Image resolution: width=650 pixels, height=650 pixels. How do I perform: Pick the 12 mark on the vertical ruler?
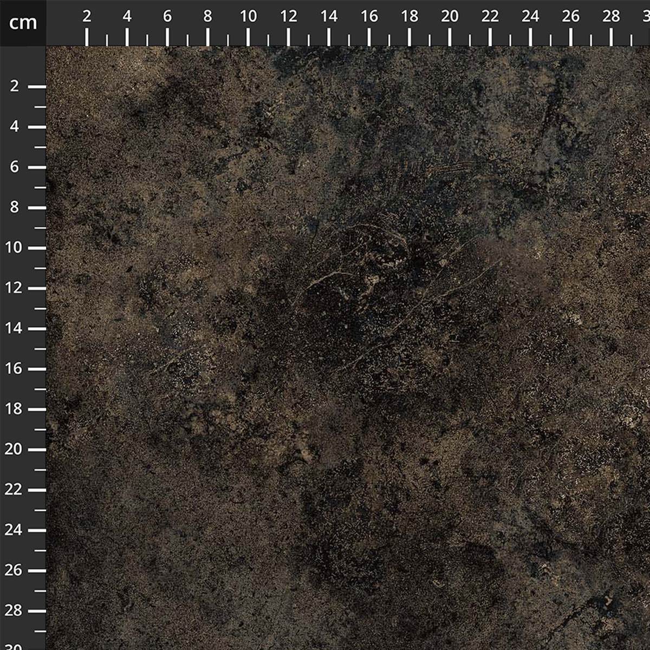coord(15,288)
